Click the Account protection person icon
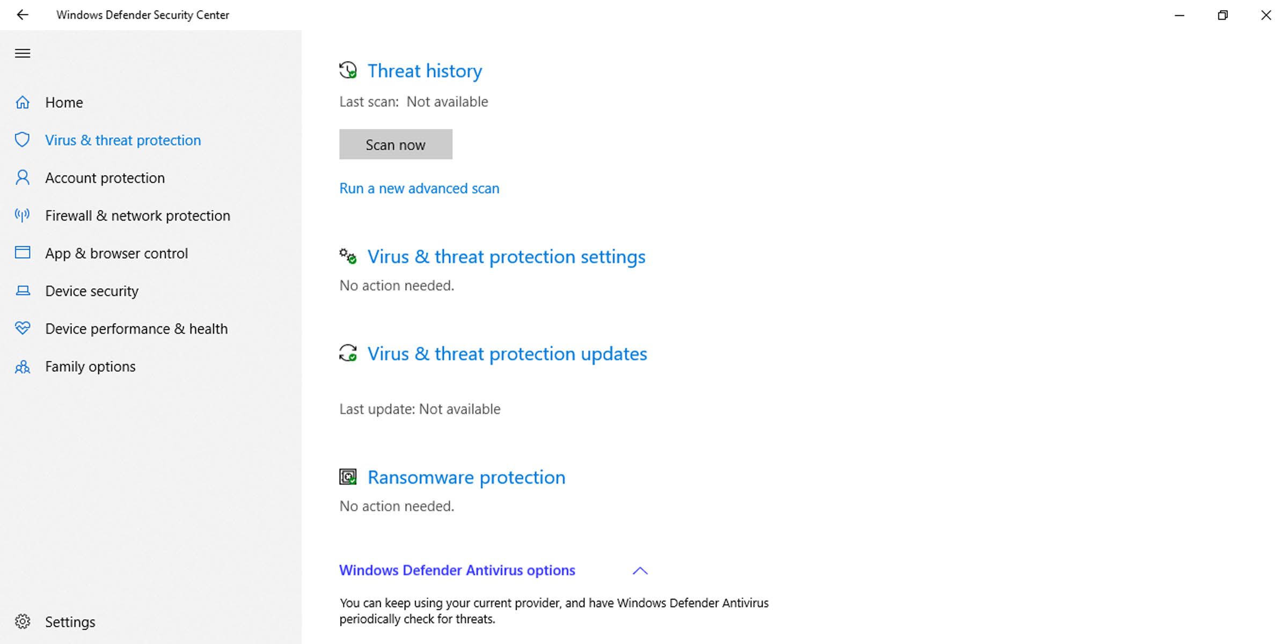This screenshot has height=644, width=1288. point(22,178)
